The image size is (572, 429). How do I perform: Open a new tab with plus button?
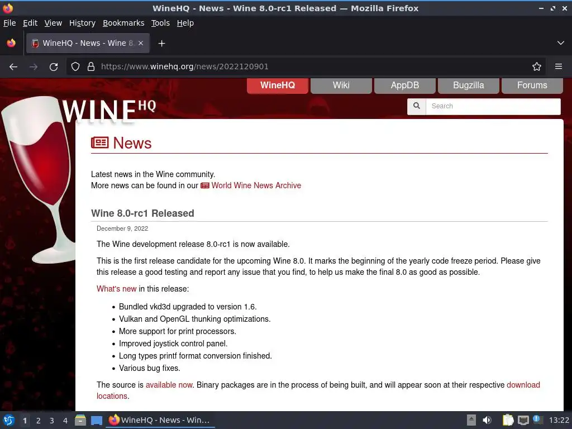161,44
